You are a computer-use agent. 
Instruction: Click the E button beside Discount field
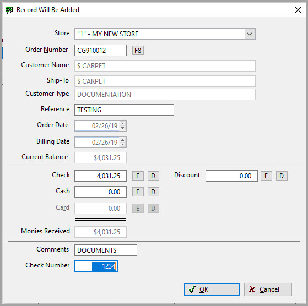tap(266, 176)
